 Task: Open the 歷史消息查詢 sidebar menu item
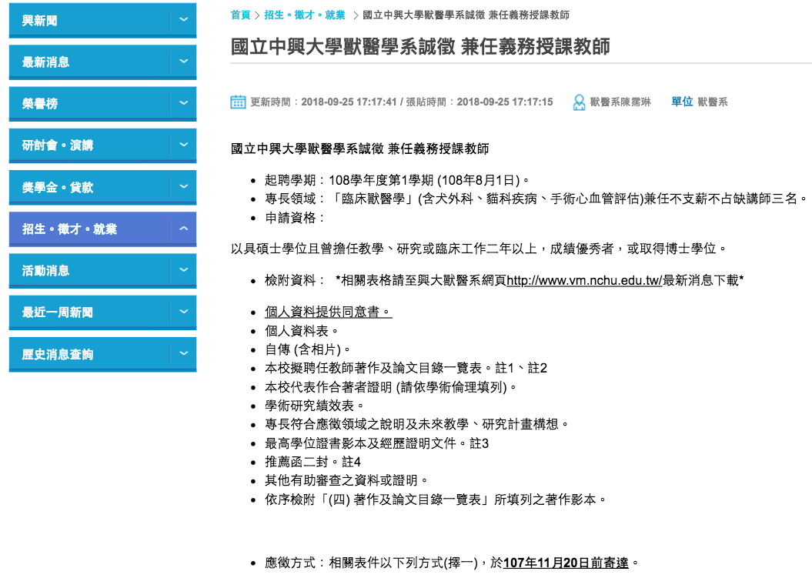click(x=102, y=354)
